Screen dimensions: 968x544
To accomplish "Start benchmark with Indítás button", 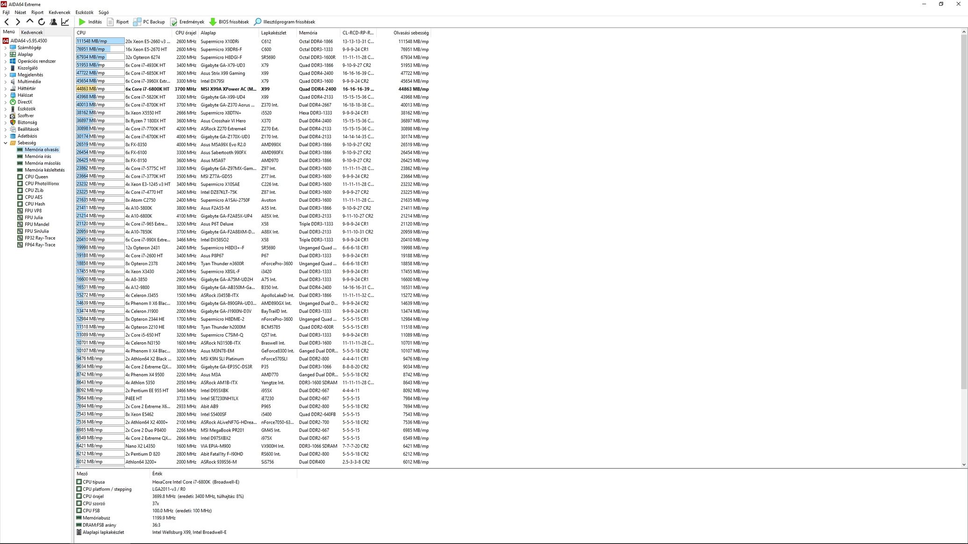I will click(x=90, y=22).
